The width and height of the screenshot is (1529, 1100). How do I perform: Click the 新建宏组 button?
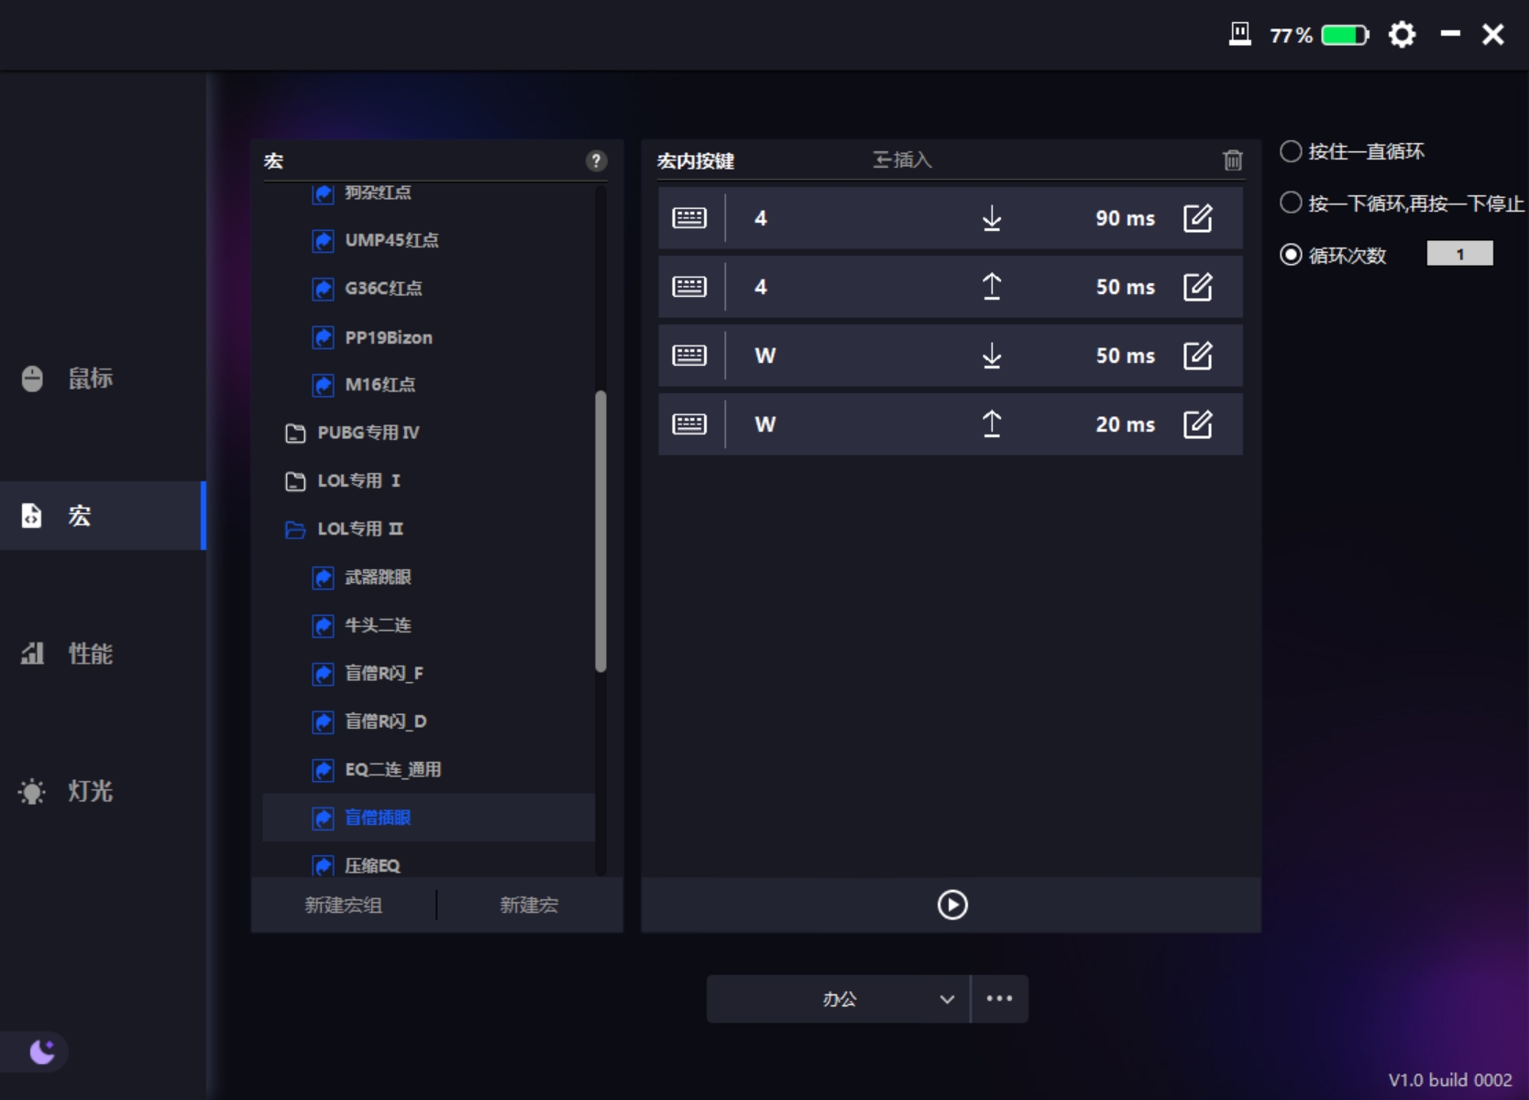pyautogui.click(x=343, y=905)
